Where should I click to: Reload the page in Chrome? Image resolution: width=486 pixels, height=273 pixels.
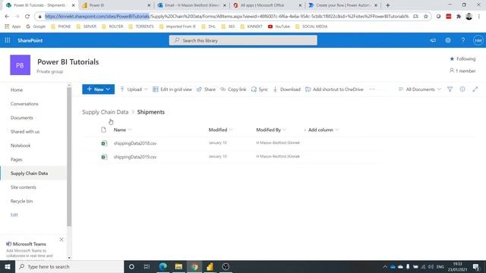click(27, 17)
